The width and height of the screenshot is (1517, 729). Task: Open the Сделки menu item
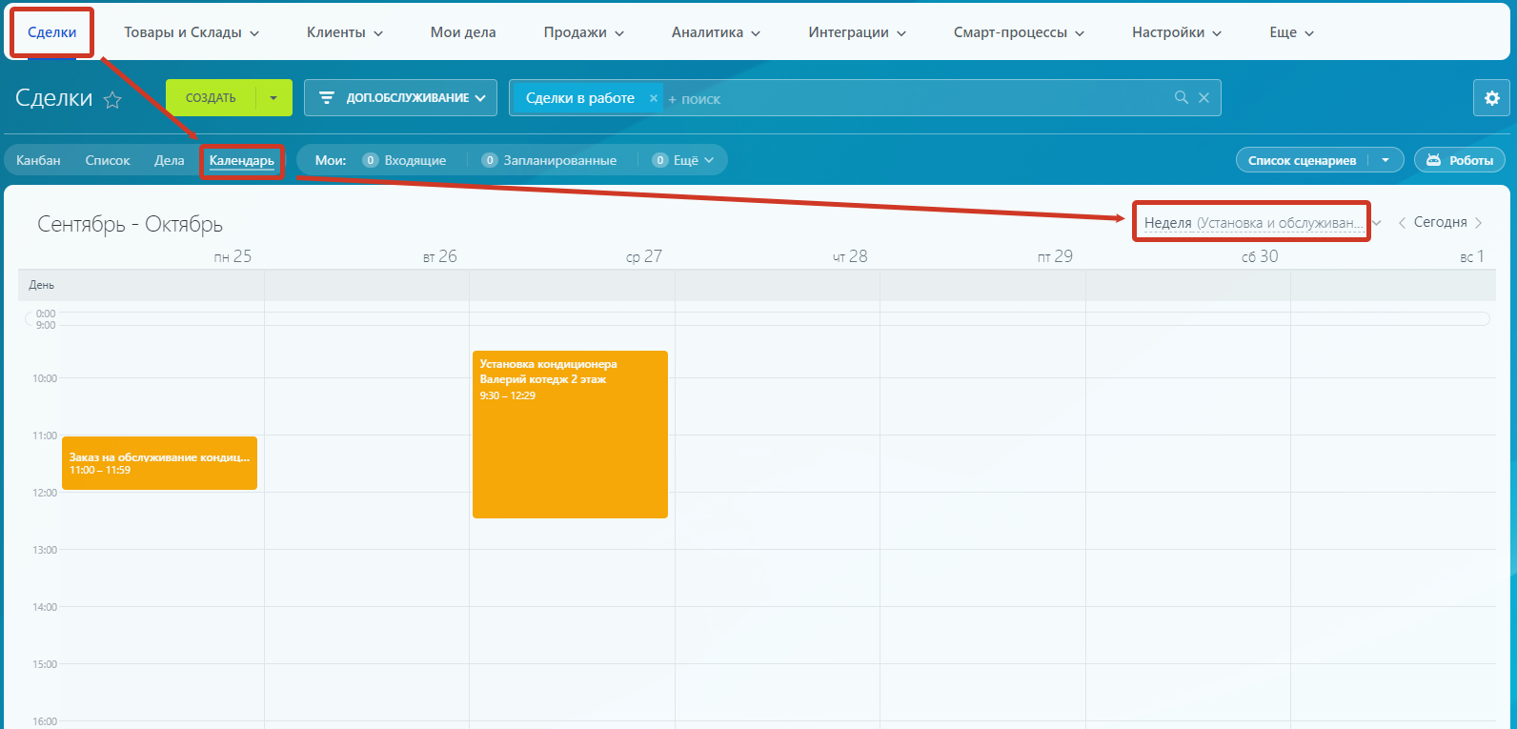(x=51, y=32)
